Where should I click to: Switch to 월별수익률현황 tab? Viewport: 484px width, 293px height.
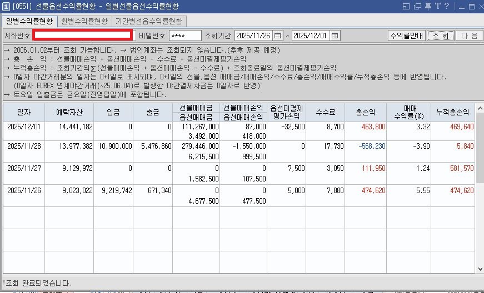[84, 21]
